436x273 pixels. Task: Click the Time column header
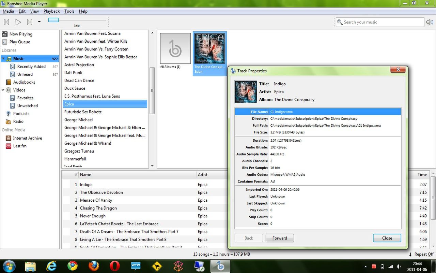422,175
